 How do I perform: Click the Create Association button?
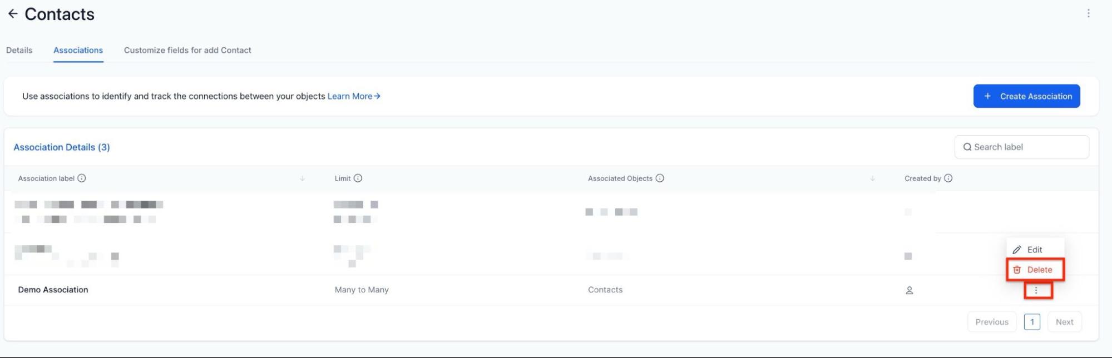pyautogui.click(x=1026, y=96)
